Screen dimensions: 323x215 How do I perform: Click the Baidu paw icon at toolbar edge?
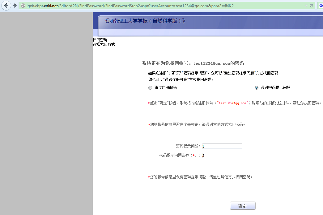[x=321, y=6]
